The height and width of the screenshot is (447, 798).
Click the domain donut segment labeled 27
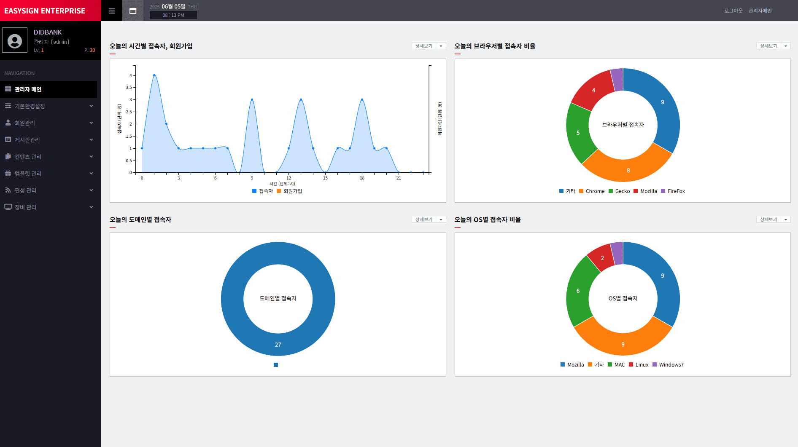coord(278,344)
